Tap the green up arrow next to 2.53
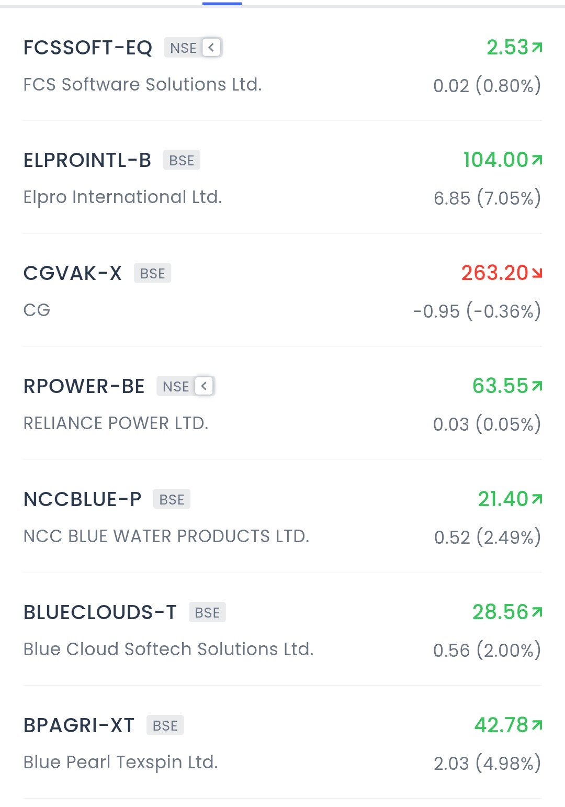This screenshot has width=565, height=807. click(537, 48)
